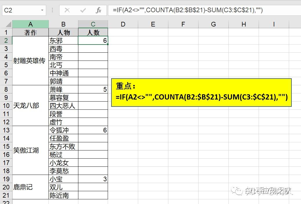The width and height of the screenshot is (301, 204).
Task: Select column A header
Action: pos(30,24)
